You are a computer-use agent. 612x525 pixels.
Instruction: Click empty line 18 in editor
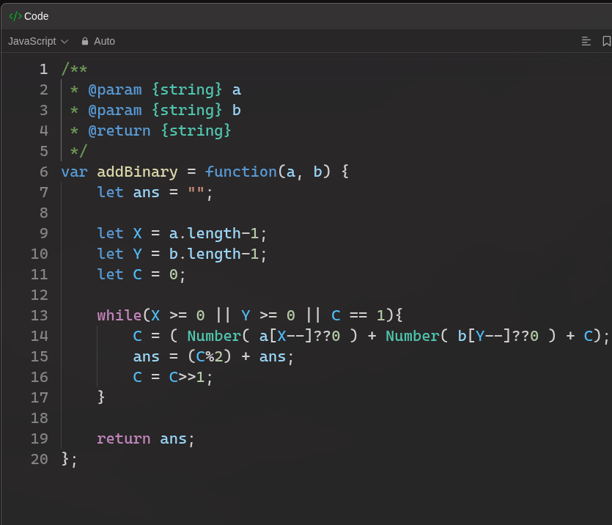[x=336, y=418]
